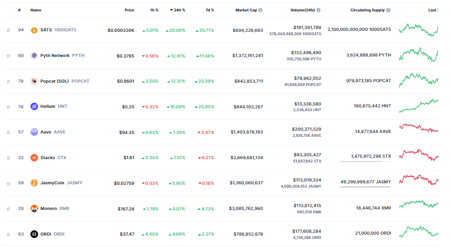This screenshot has height=247, width=451.
Task: Star ORDI for watchlist
Action: (x=9, y=234)
